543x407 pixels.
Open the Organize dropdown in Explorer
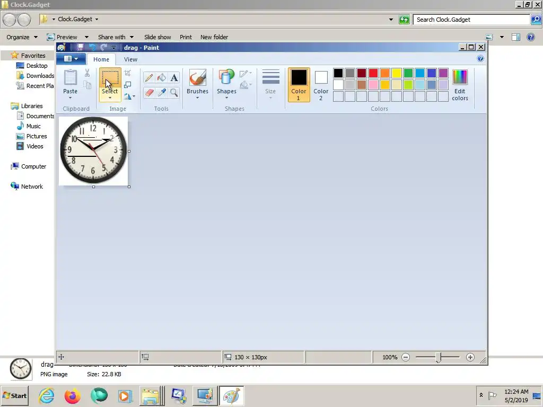(22, 37)
